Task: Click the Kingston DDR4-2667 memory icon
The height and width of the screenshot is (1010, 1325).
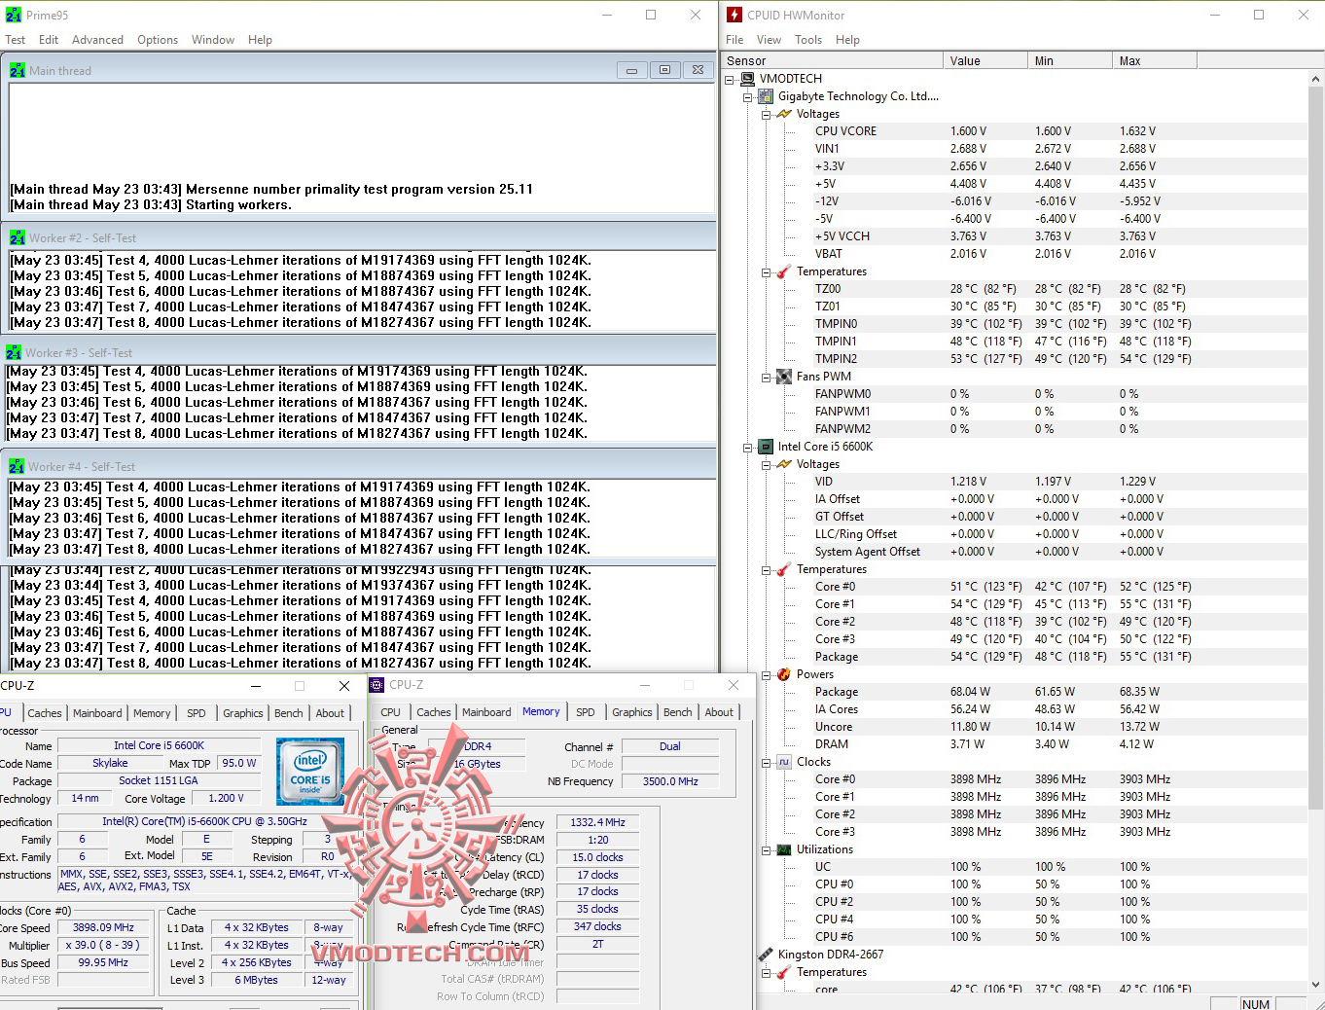Action: click(766, 955)
